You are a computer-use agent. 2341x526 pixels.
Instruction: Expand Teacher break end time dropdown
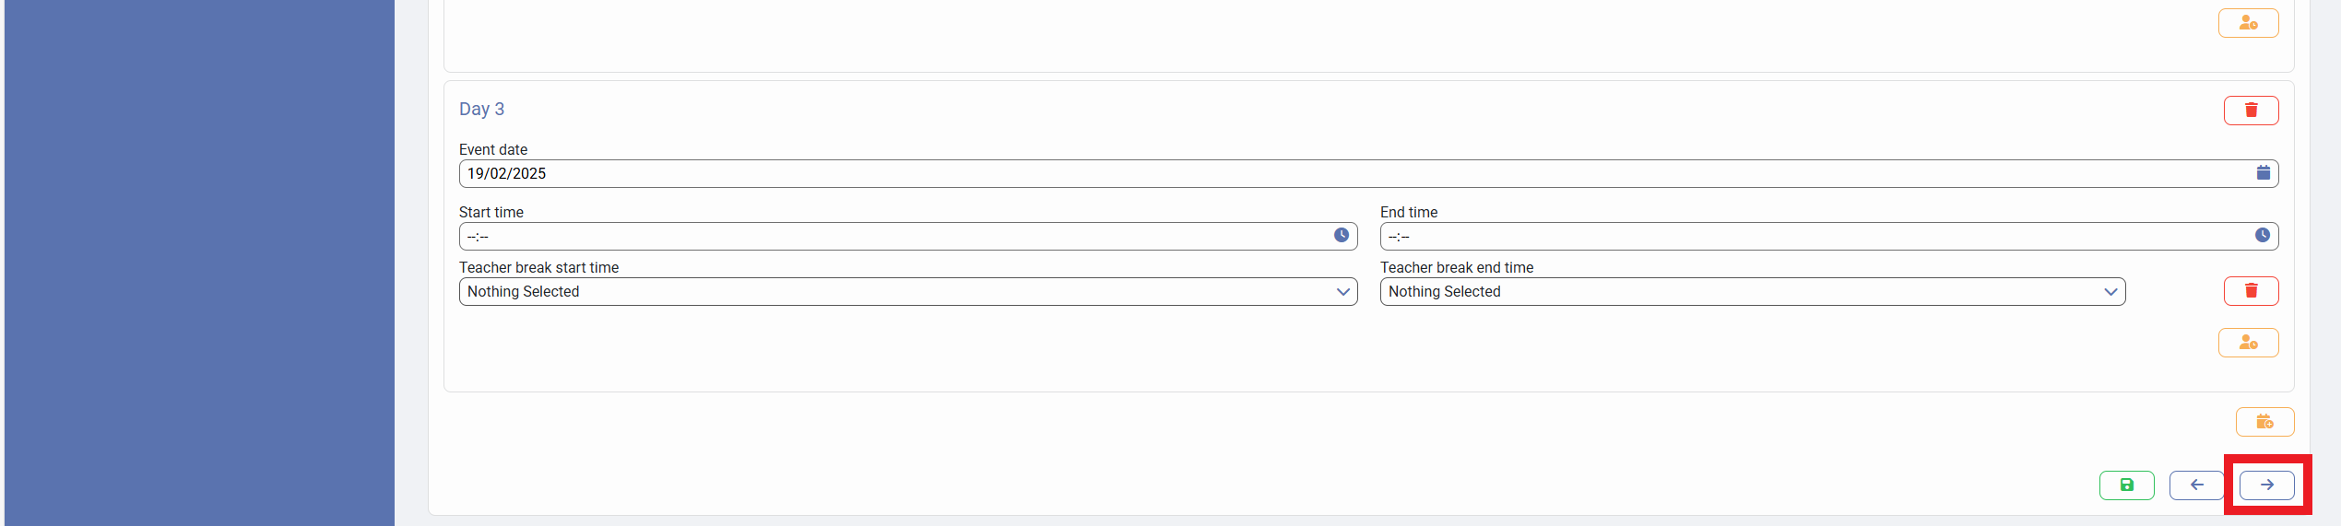[1752, 292]
